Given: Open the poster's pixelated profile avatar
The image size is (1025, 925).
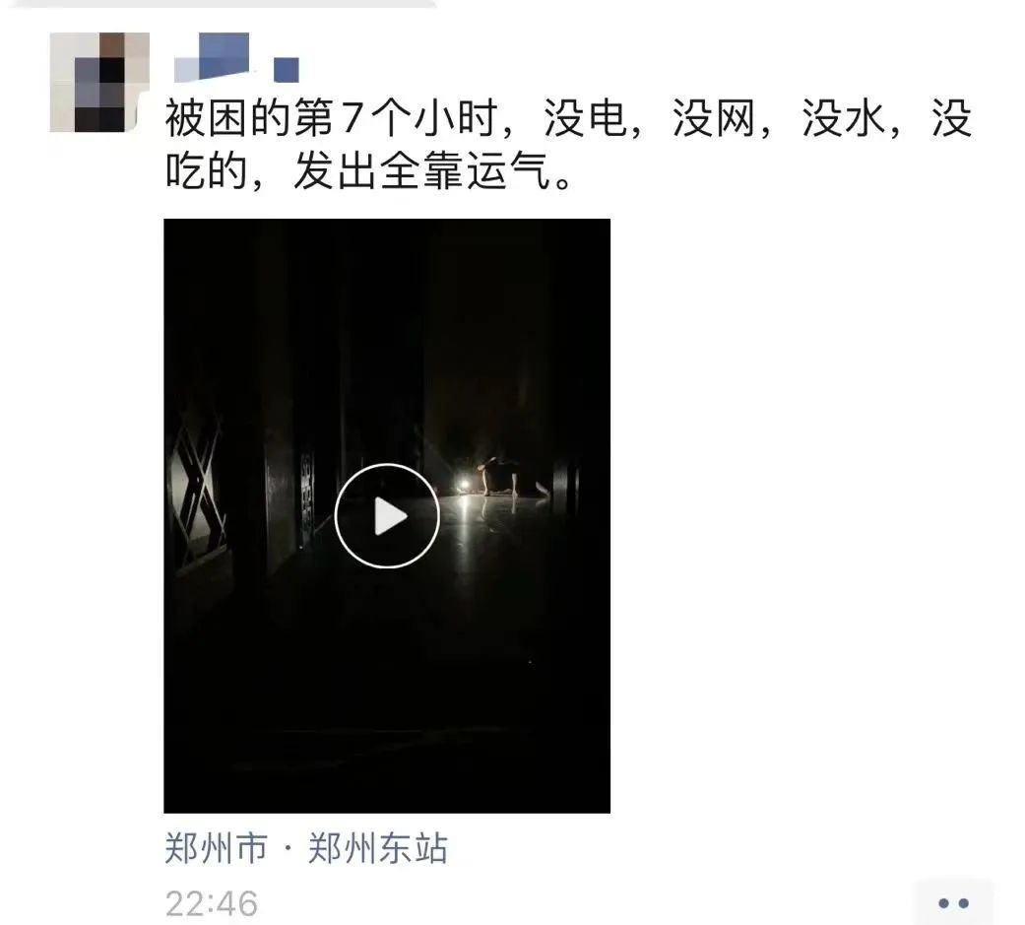Looking at the screenshot, I should (99, 83).
